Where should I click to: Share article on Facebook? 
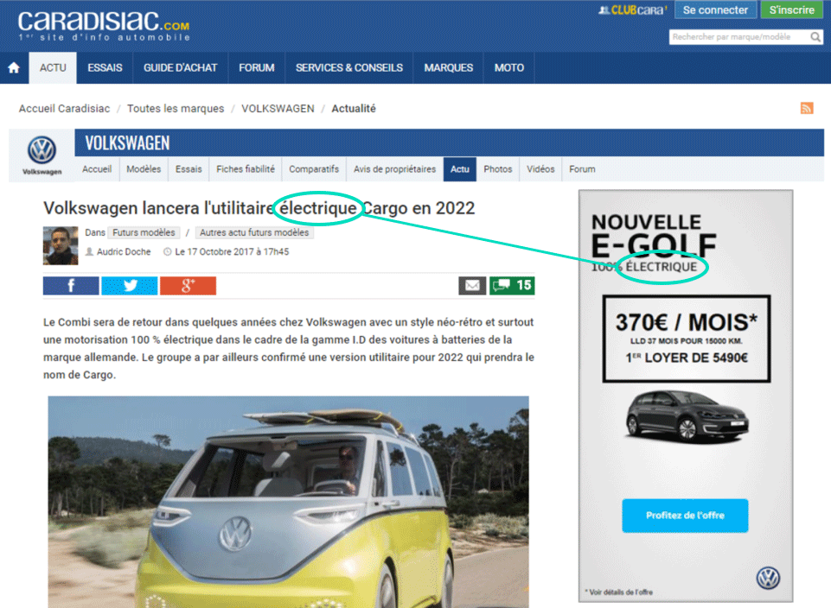70,286
